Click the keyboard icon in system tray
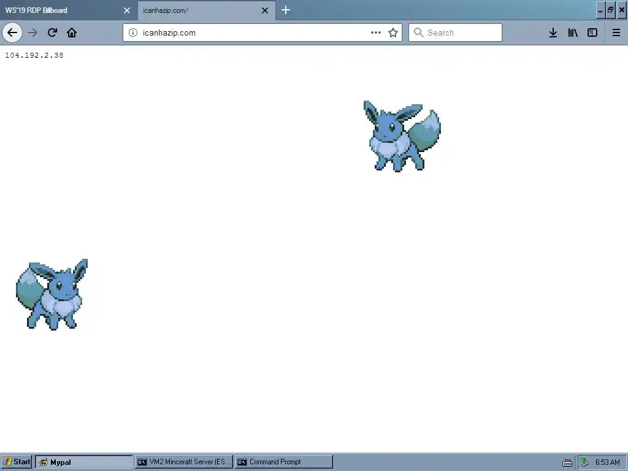This screenshot has height=471, width=628. pos(567,462)
